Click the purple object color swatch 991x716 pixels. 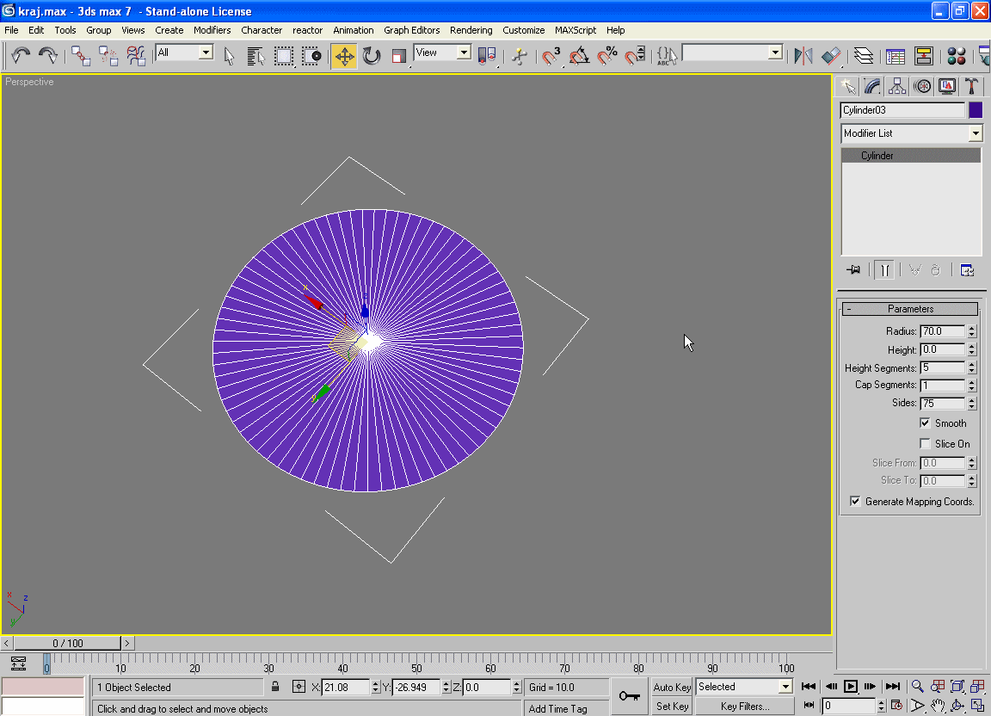pos(976,110)
